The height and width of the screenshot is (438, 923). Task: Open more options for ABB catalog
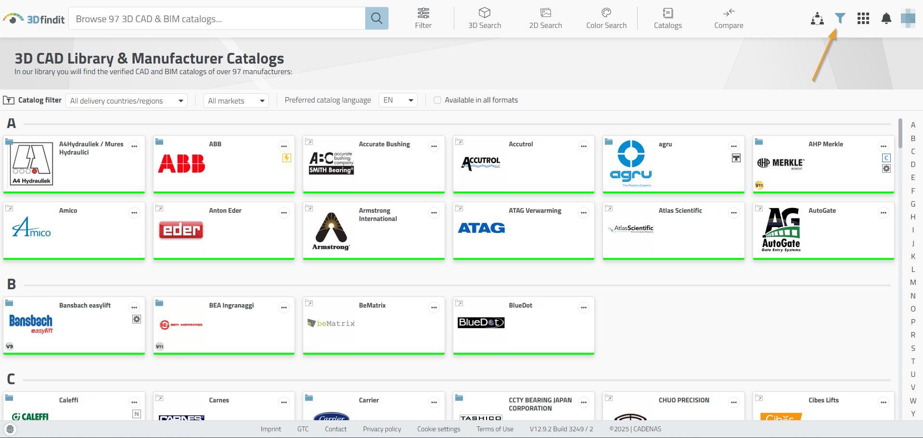coord(284,146)
